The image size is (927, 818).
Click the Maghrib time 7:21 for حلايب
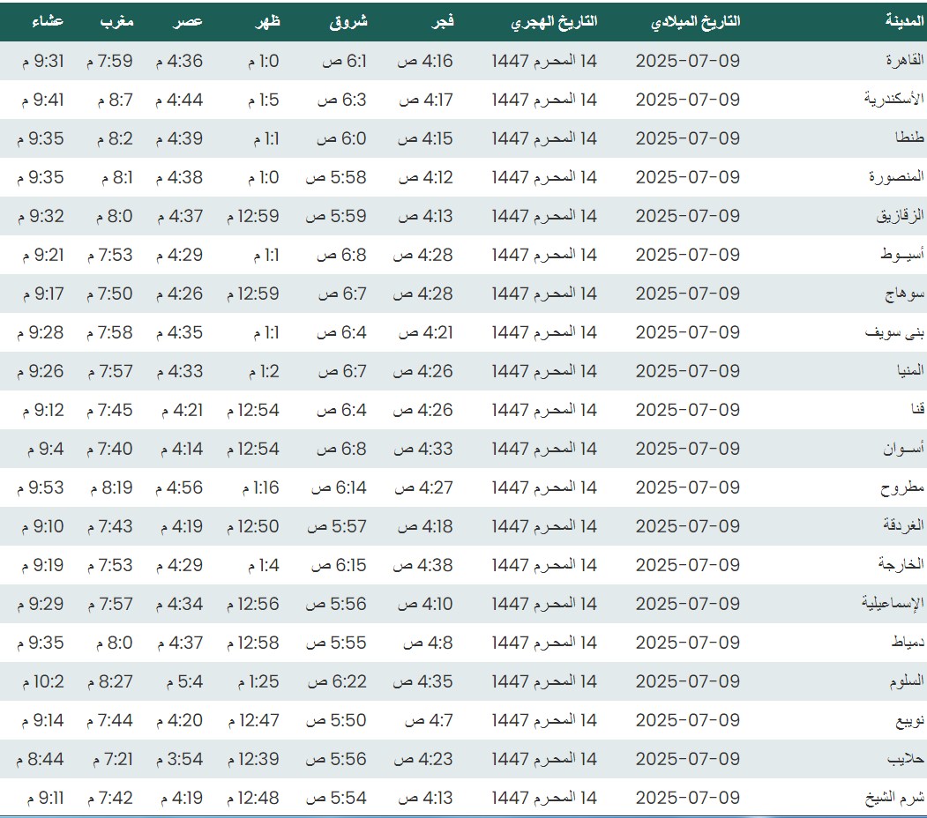point(109,759)
